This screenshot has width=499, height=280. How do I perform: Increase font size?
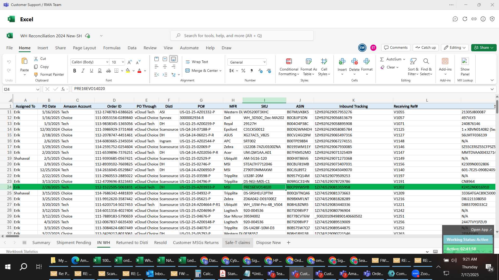pos(130,62)
